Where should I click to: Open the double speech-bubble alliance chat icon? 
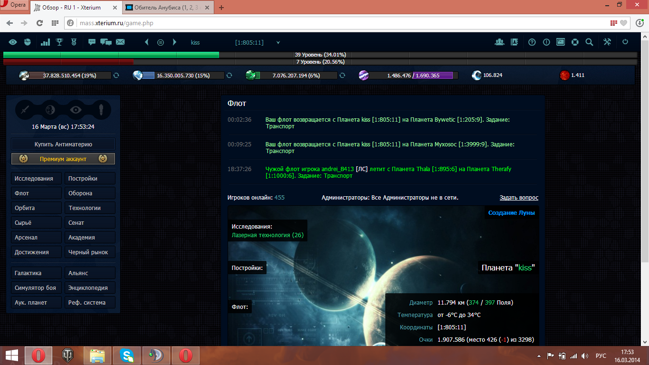106,42
